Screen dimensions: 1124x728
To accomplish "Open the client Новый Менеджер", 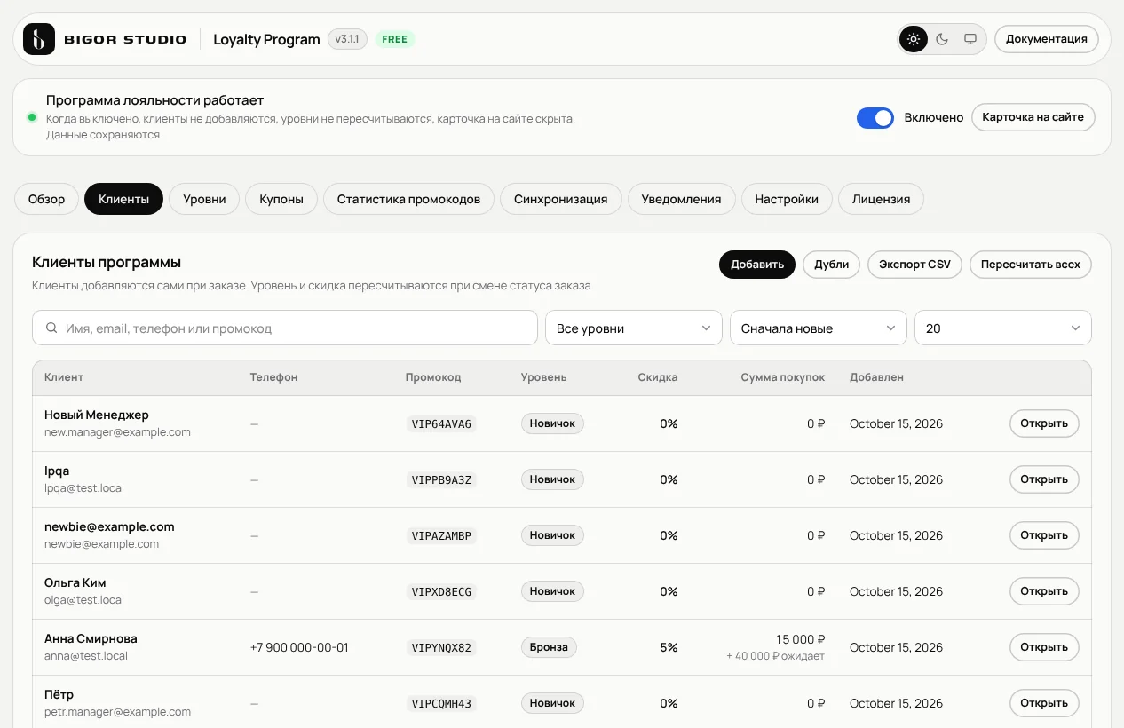I will (1044, 423).
